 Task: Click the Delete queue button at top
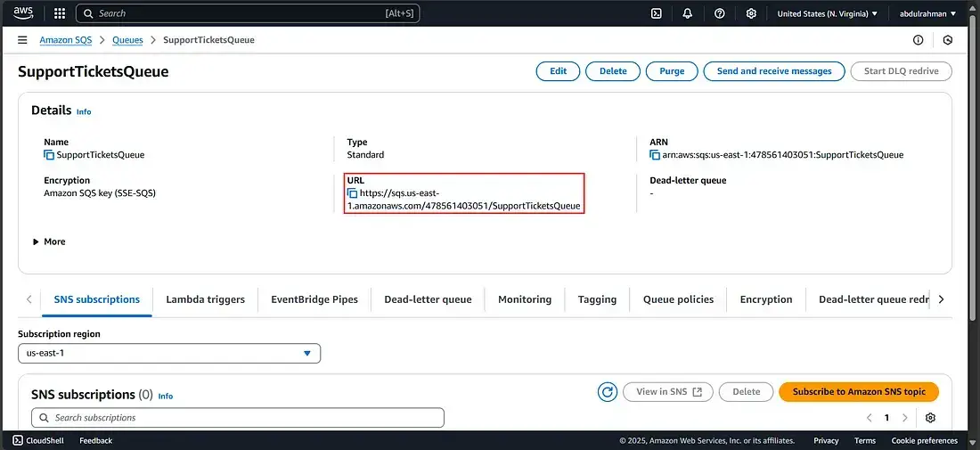point(613,71)
